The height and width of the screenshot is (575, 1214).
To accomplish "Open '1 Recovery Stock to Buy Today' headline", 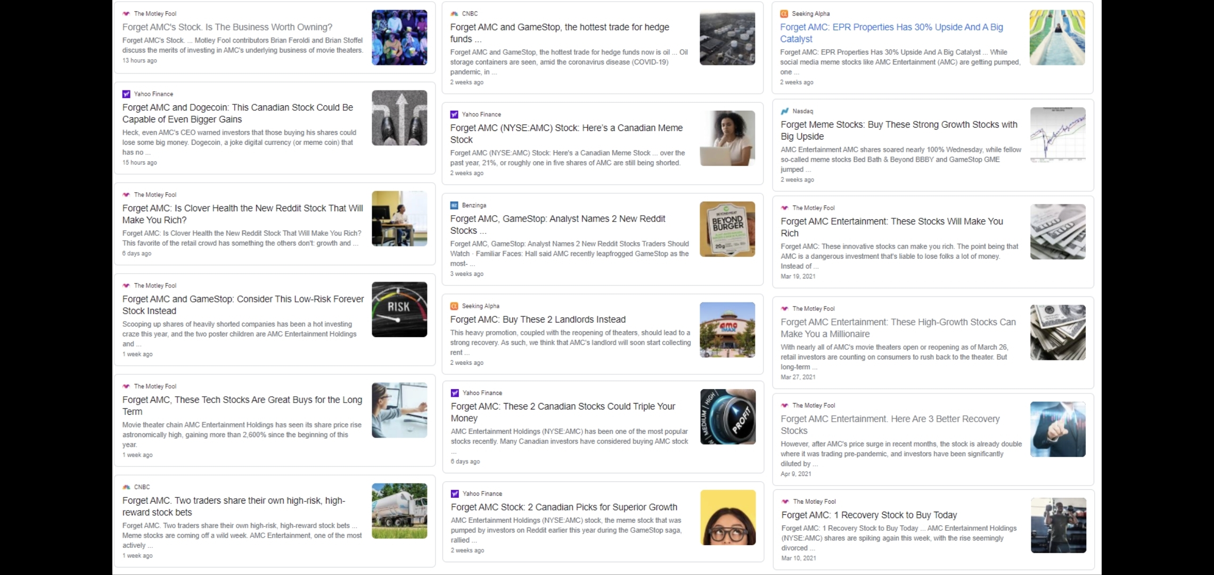I will (869, 515).
